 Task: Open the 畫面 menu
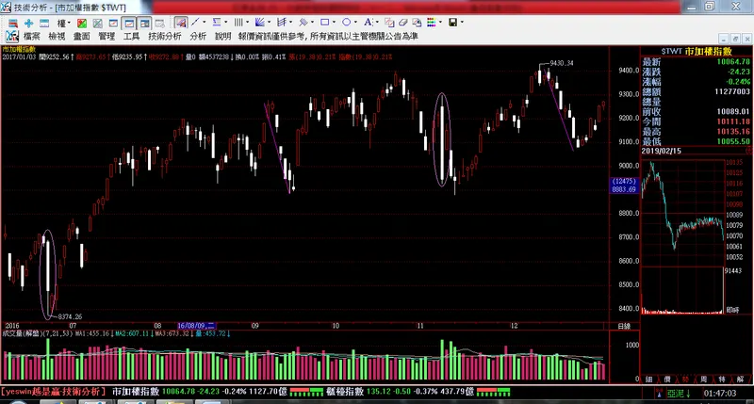(82, 36)
